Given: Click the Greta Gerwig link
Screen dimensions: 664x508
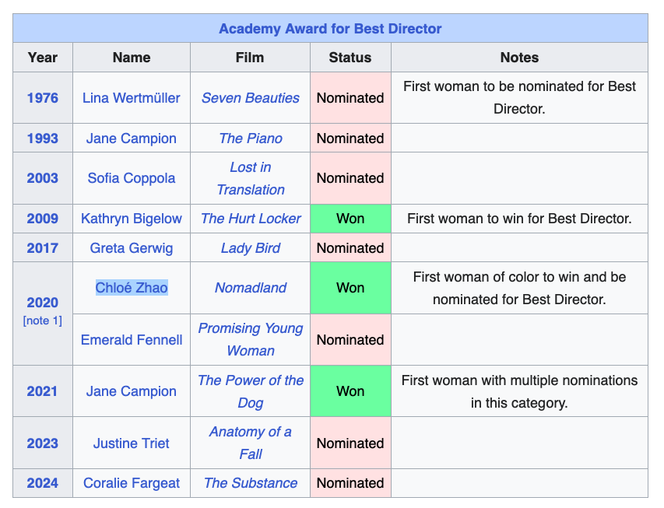Looking at the screenshot, I should pyautogui.click(x=131, y=248).
